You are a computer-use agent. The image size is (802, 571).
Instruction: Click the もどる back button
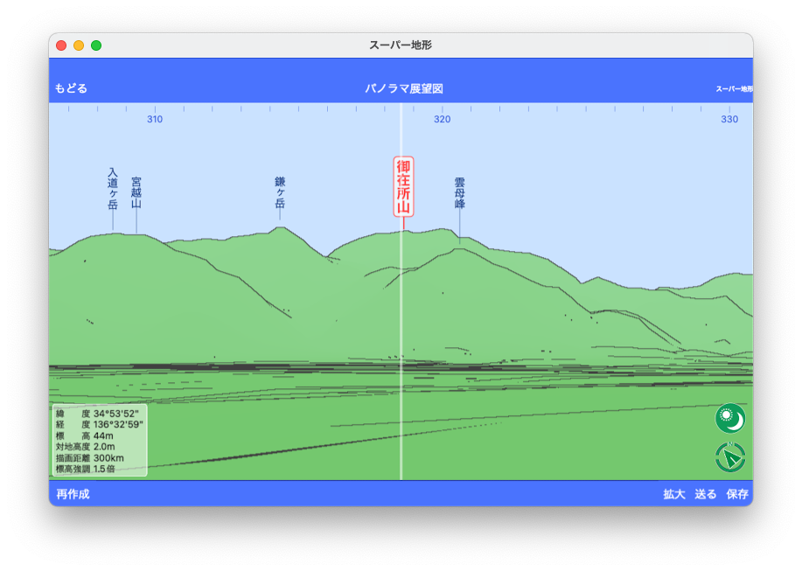pos(71,88)
